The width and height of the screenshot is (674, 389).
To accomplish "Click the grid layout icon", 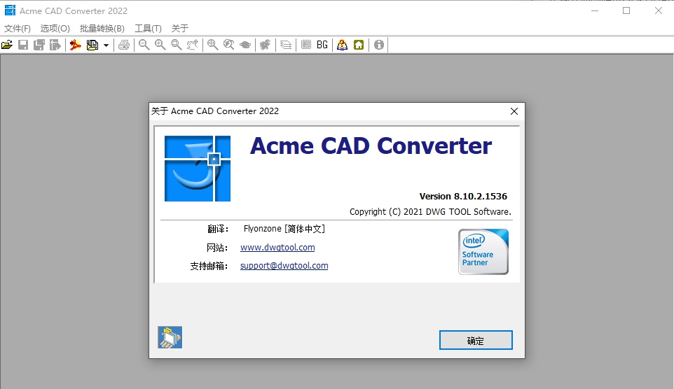I will pos(306,45).
